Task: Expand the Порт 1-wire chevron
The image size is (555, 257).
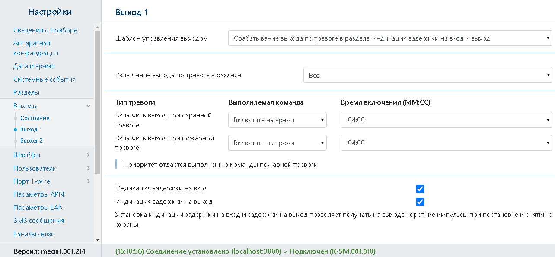Action: coord(88,181)
